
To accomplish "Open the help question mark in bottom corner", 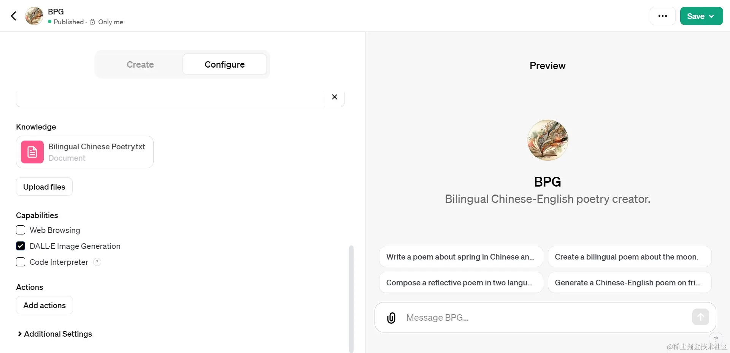I will [x=716, y=339].
